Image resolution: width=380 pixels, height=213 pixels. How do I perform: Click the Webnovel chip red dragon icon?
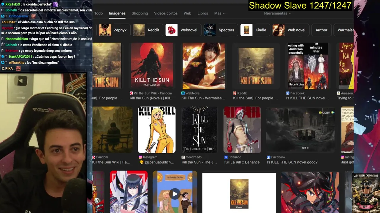(x=172, y=30)
